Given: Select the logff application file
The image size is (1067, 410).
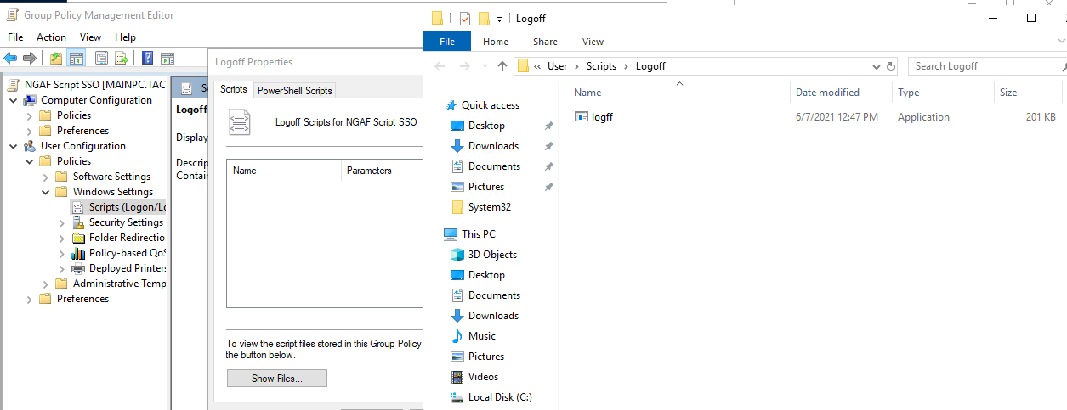Looking at the screenshot, I should 602,117.
